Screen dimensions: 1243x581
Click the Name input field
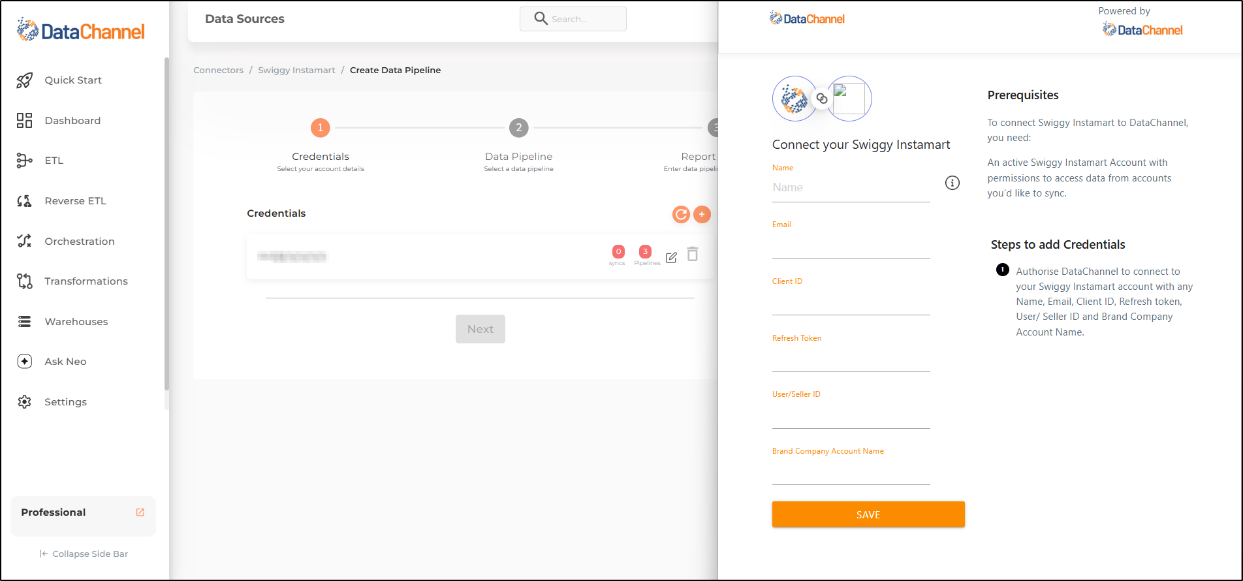pyautogui.click(x=851, y=188)
